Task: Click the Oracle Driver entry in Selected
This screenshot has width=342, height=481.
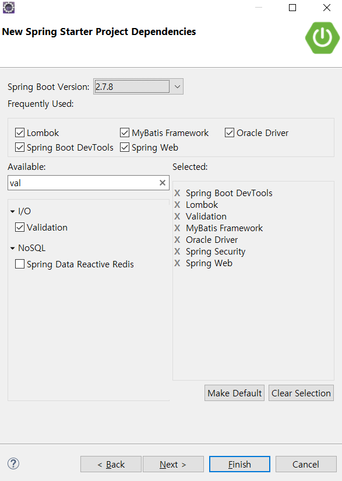Action: click(211, 239)
